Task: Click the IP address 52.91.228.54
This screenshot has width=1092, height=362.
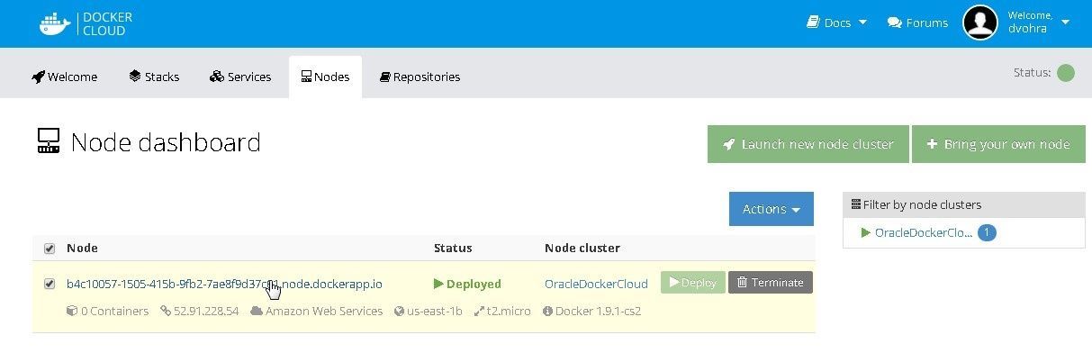Action: [x=206, y=311]
